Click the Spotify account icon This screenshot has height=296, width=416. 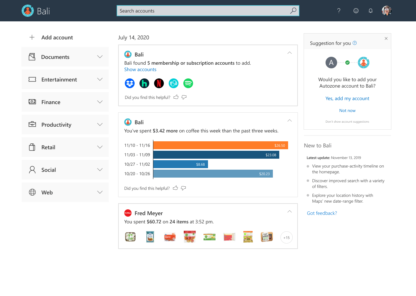point(188,83)
